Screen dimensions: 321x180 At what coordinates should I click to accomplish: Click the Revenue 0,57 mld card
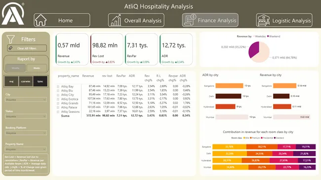[72, 49]
